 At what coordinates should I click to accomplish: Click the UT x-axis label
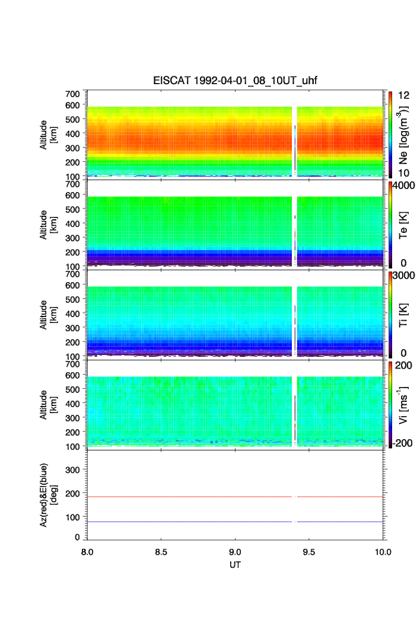pos(235,564)
